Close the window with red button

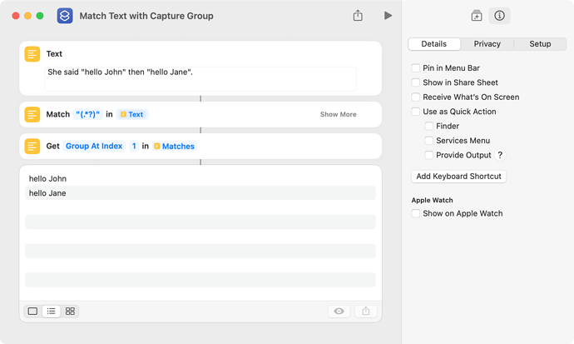pyautogui.click(x=16, y=16)
